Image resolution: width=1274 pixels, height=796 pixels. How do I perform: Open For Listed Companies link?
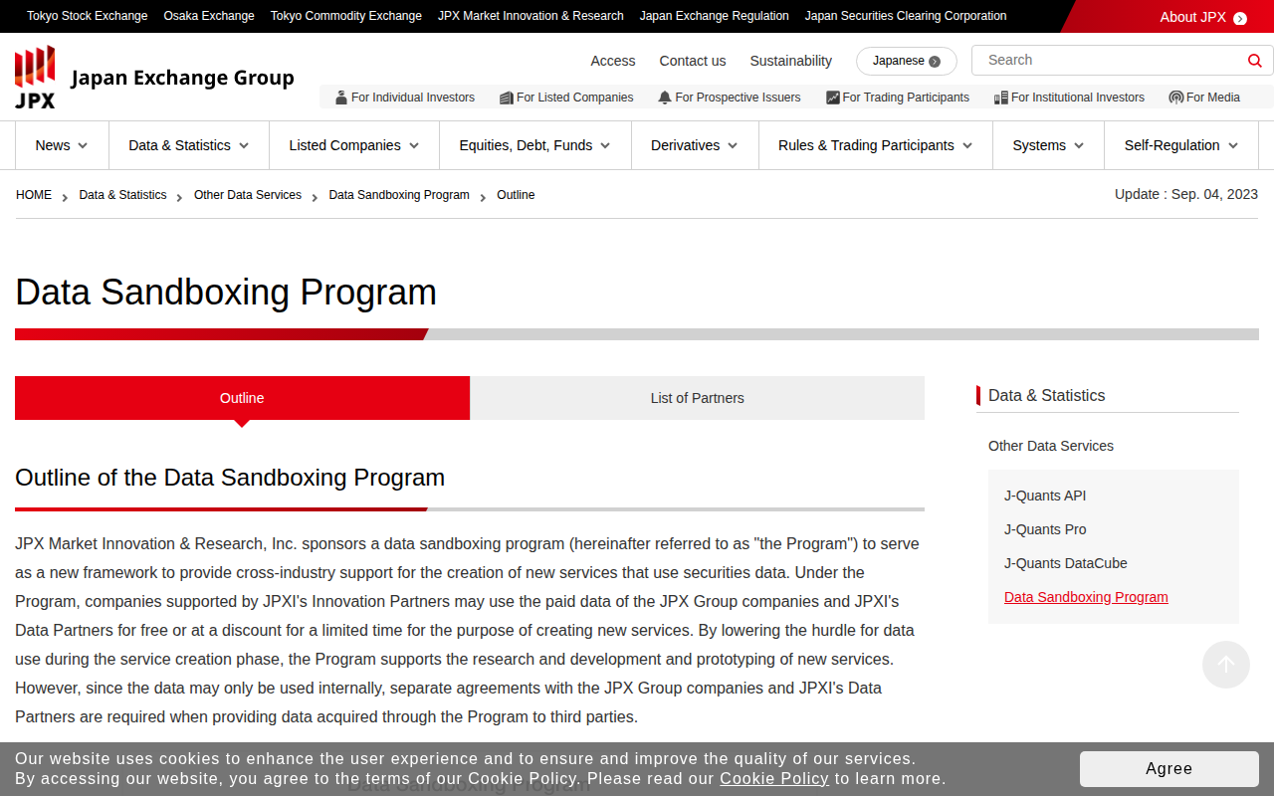[566, 98]
